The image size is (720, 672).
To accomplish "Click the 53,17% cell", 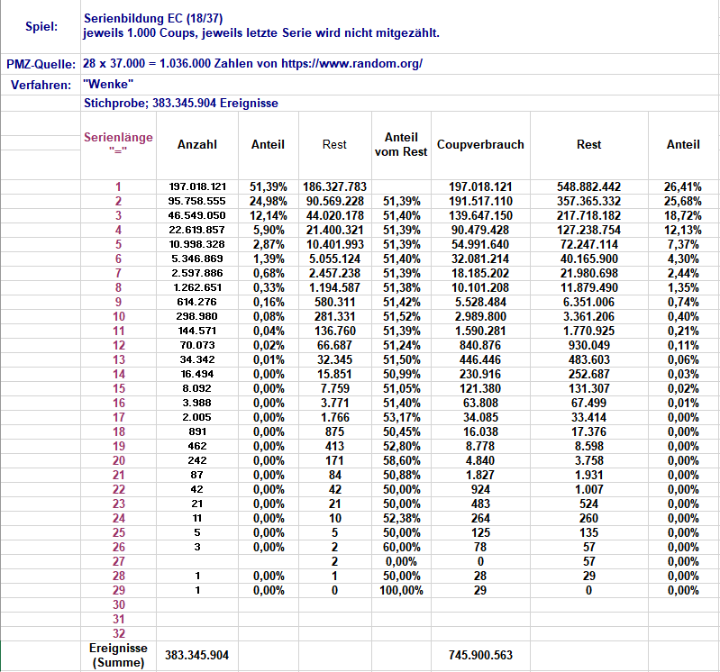I will [x=401, y=417].
